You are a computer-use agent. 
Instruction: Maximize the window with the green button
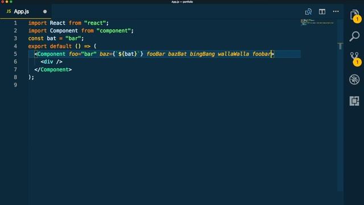click(11, 2)
